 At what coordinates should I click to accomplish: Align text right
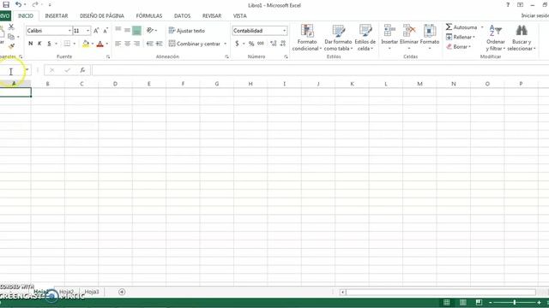[x=136, y=44]
